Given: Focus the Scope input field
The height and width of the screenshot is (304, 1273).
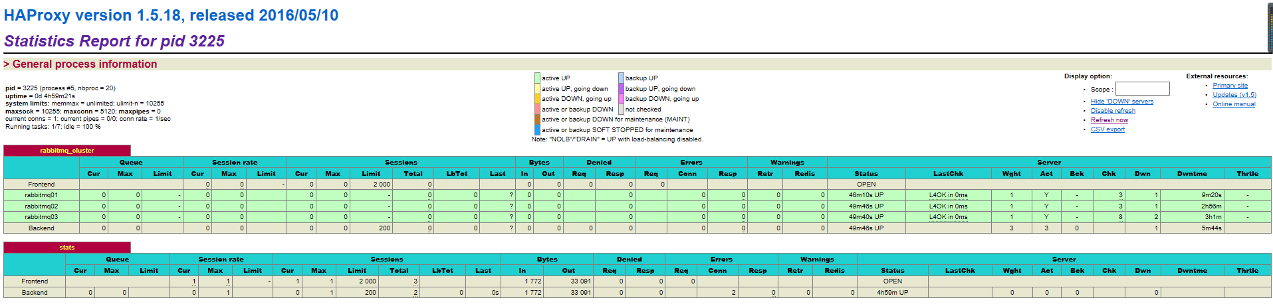Looking at the screenshot, I should tap(1142, 89).
